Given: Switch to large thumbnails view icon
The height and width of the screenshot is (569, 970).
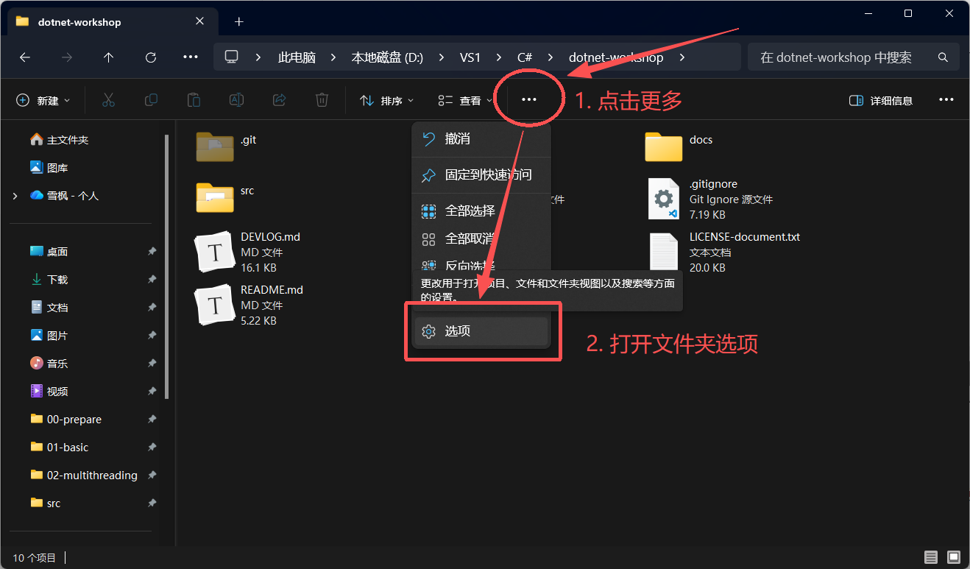Looking at the screenshot, I should pyautogui.click(x=954, y=556).
